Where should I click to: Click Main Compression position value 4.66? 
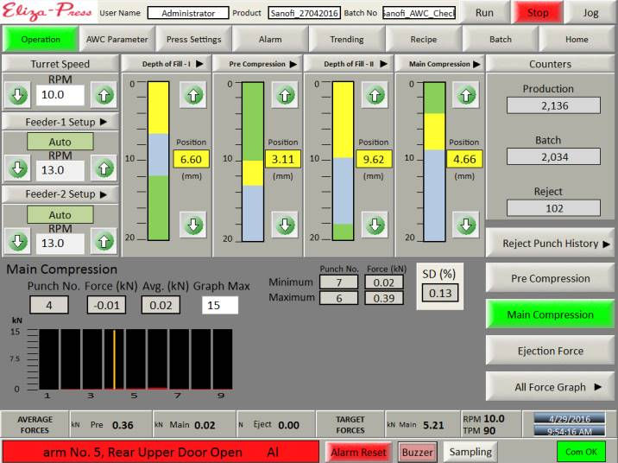coord(464,159)
